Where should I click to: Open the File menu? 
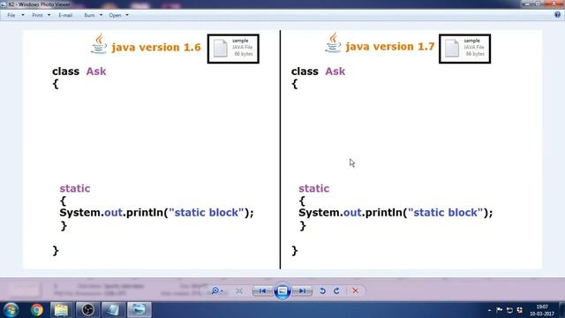[x=11, y=15]
